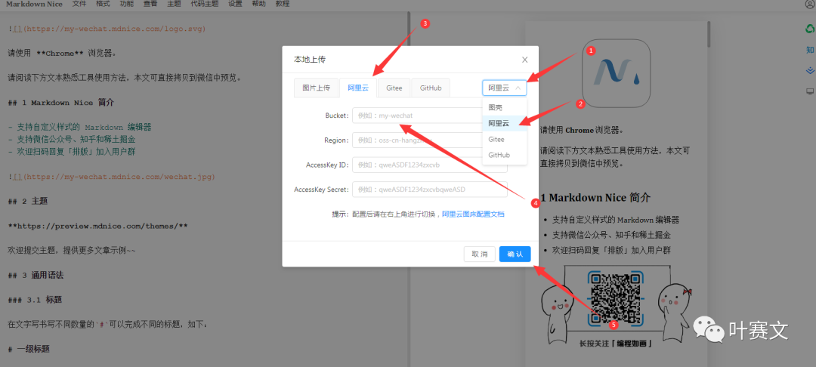Click editor text 'https://preview.mdnice.com/themes/'

pyautogui.click(x=97, y=226)
